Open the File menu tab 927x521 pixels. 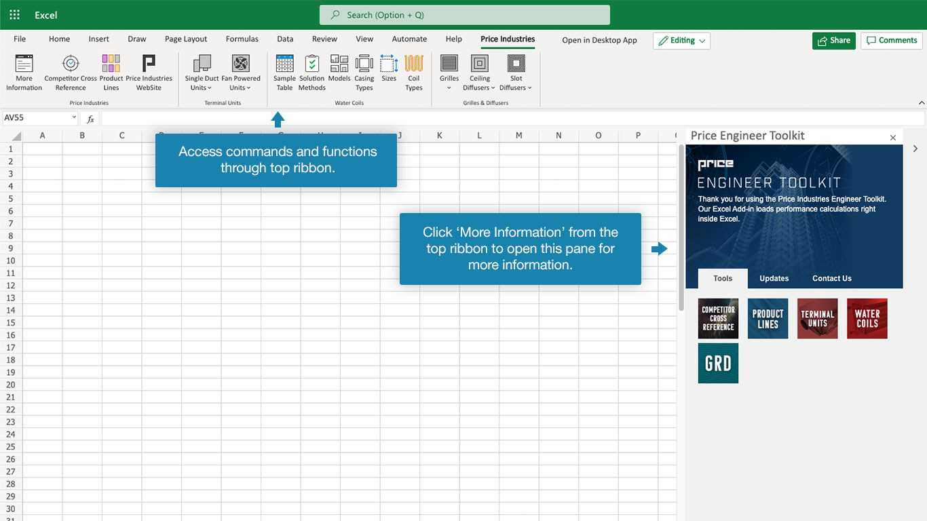point(20,39)
